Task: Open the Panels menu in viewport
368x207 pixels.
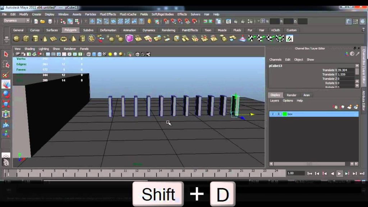Action: [84, 49]
